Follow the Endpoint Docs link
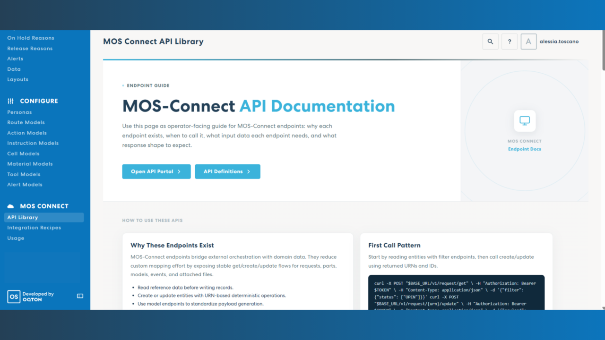This screenshot has width=605, height=340. [x=525, y=149]
